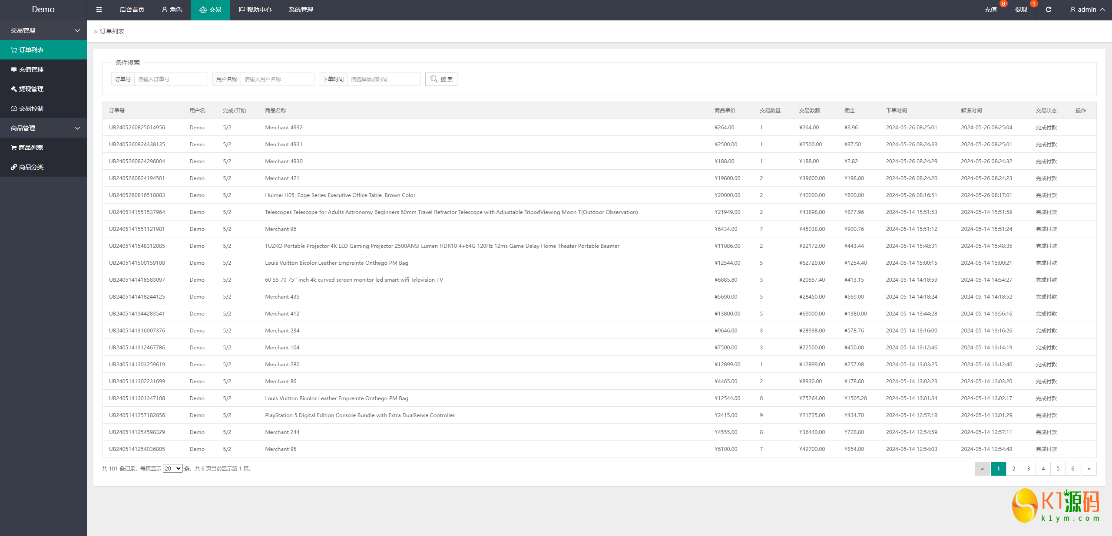Viewport: 1112px width, 536px height.
Task: Click 60 55 70 75'' curved monitor product
Action: click(x=354, y=280)
